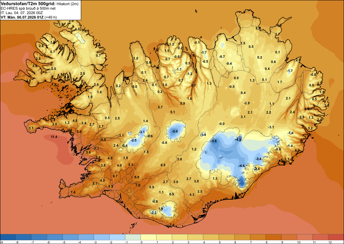The width and height of the screenshot is (344, 244).
Task: Click the 3.0 value right of 2.7
Action: click(175, 182)
